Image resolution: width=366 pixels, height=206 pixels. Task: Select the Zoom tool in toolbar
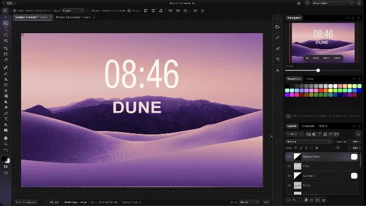(x=6, y=144)
